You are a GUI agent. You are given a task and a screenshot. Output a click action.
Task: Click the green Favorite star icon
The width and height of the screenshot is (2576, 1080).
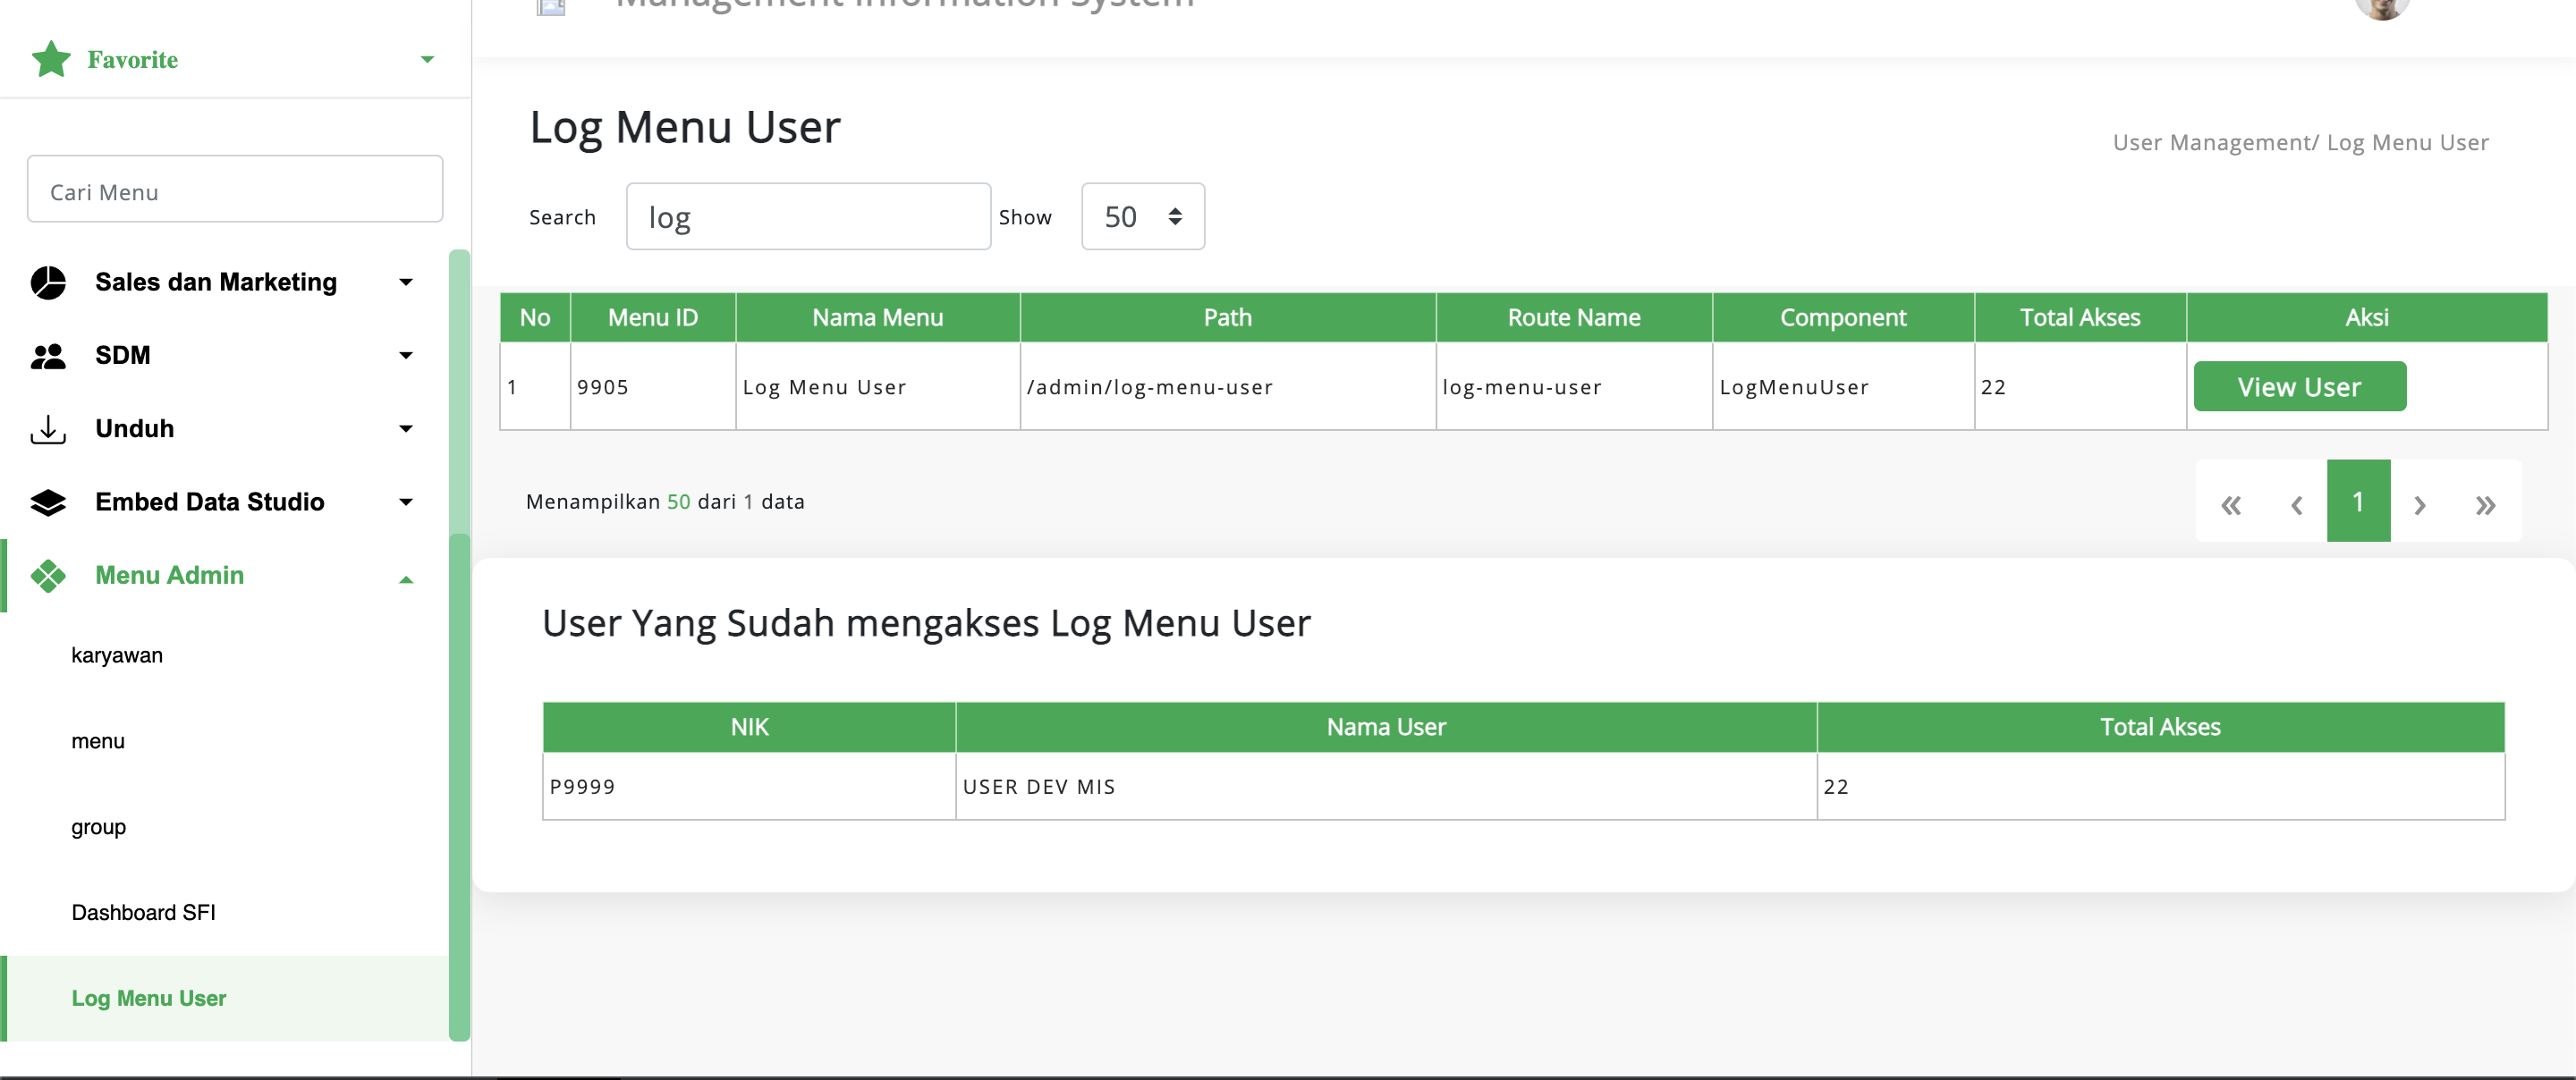(x=51, y=59)
